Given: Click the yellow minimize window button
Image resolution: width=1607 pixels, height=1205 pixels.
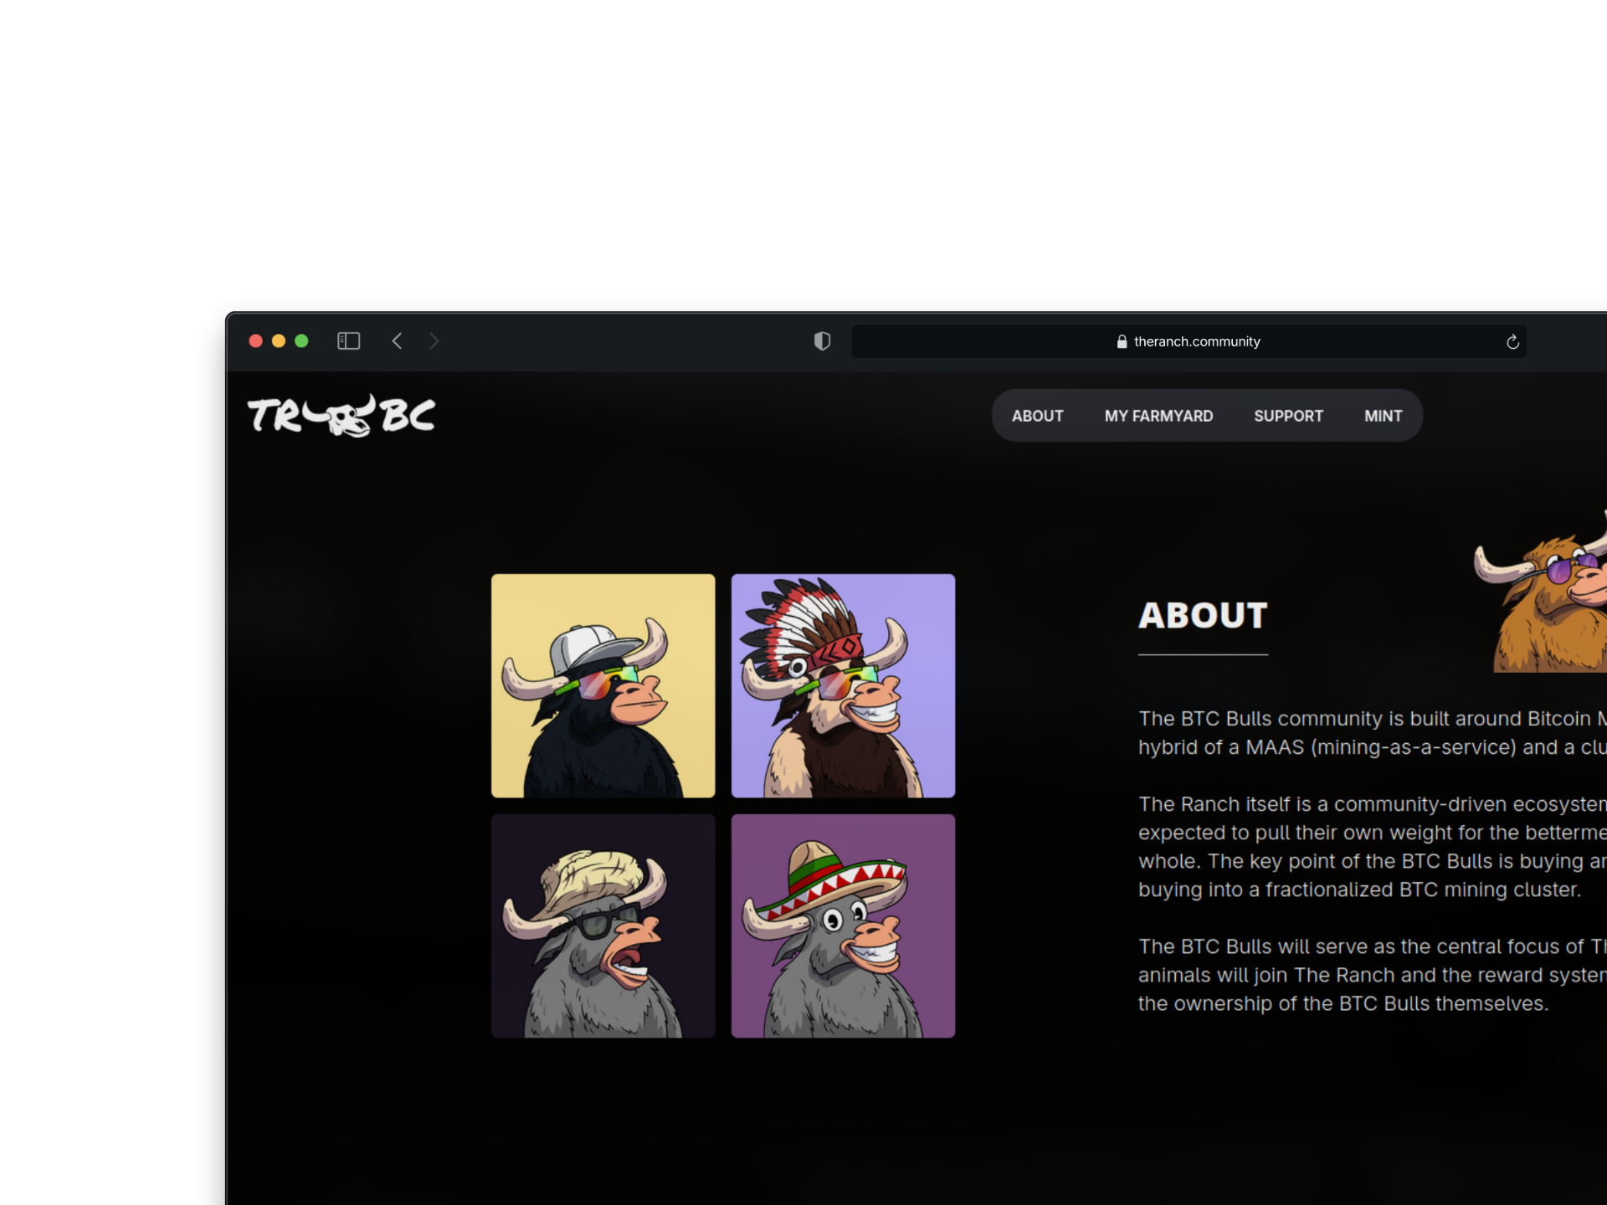Looking at the screenshot, I should [279, 341].
